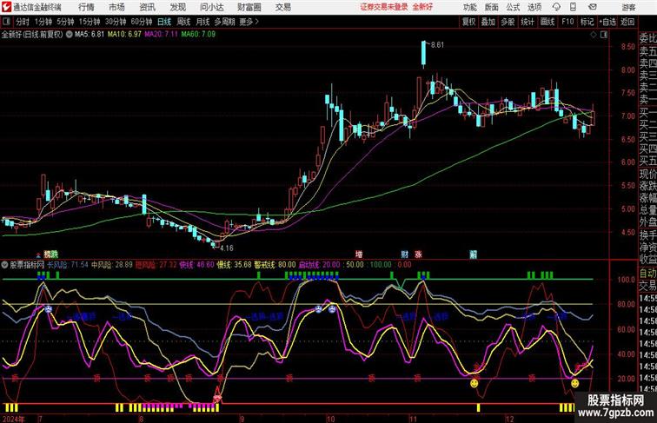Click the 多股 toolbar button
657x423 pixels.
508,22
